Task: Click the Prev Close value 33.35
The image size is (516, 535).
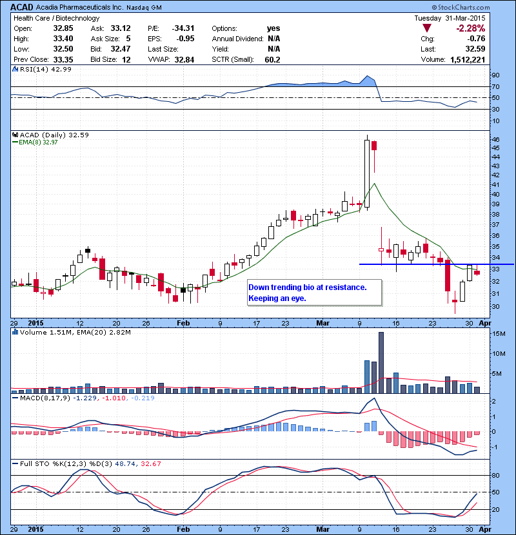Action: (x=63, y=59)
